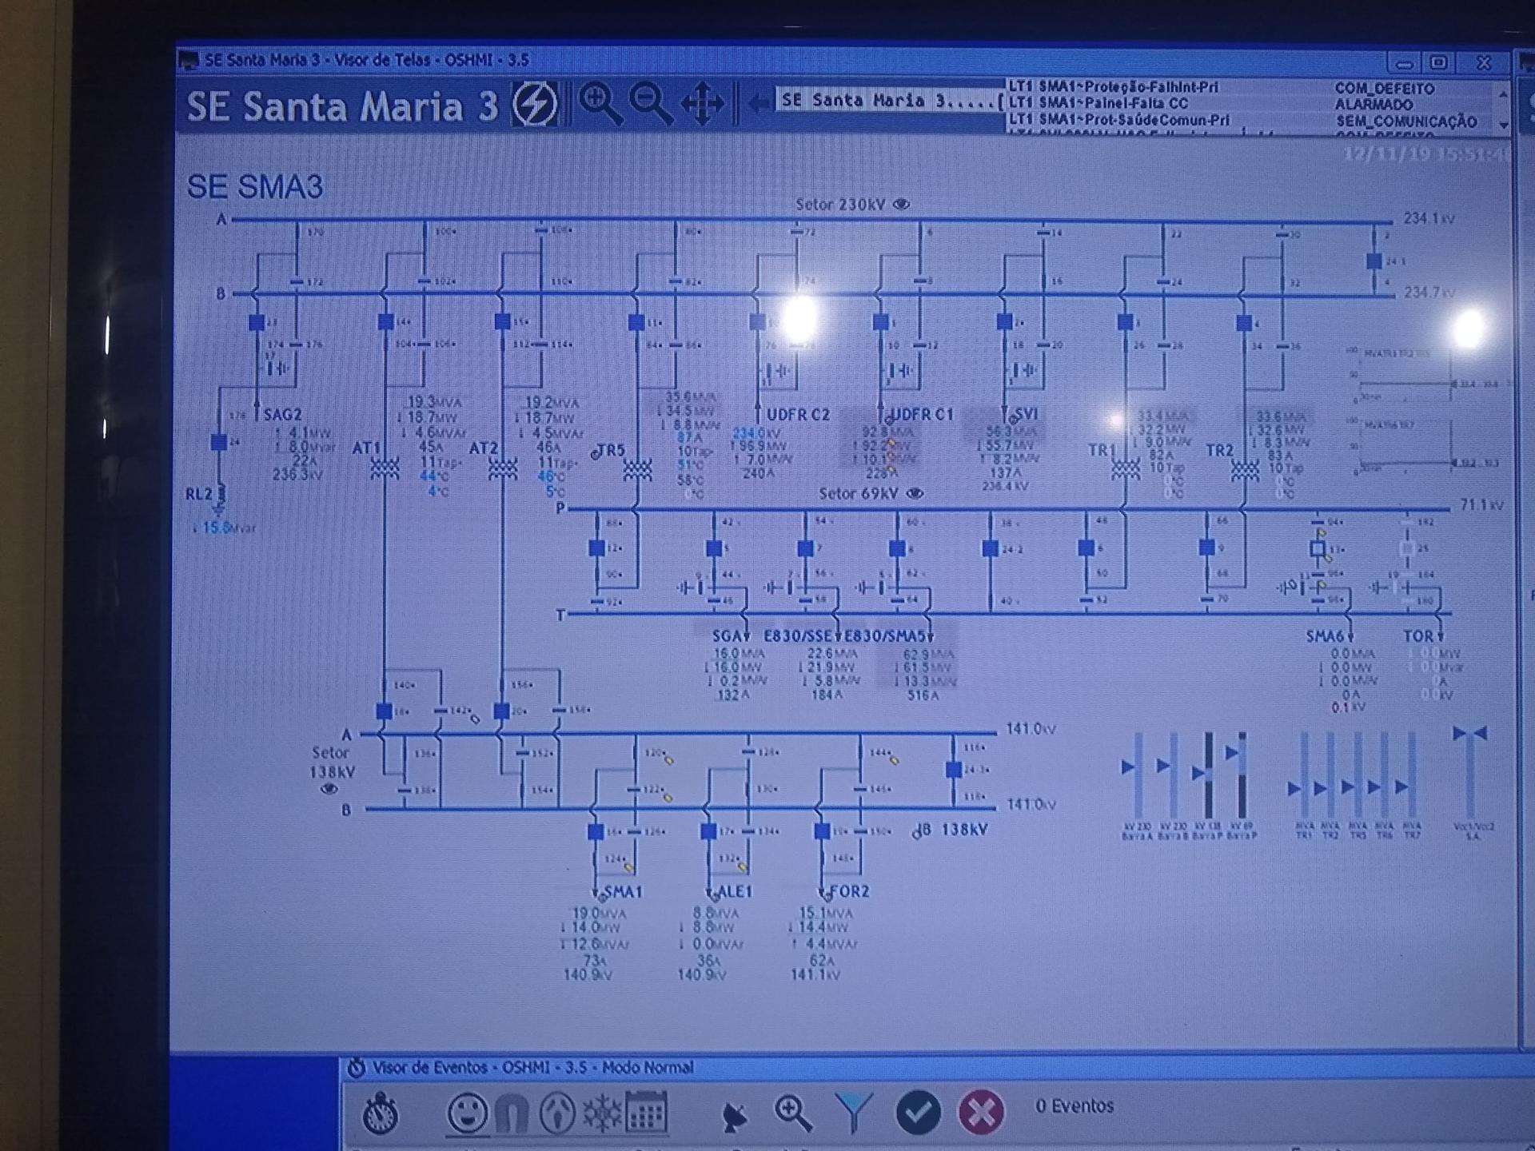Select the pan arrows tool
The width and height of the screenshot is (1535, 1151).
pyautogui.click(x=702, y=104)
